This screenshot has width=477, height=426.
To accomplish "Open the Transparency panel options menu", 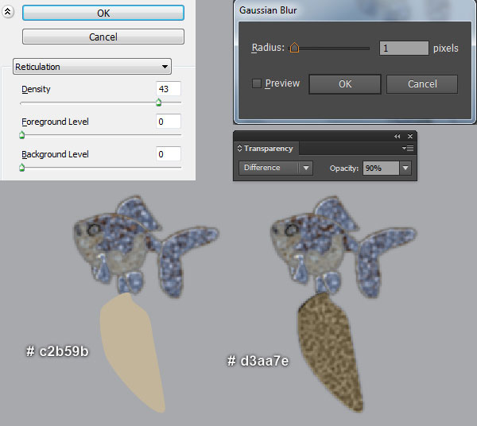I will [408, 148].
